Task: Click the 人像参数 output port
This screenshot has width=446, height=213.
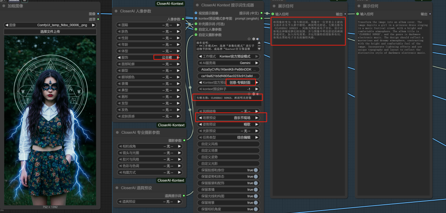Action: (183, 19)
